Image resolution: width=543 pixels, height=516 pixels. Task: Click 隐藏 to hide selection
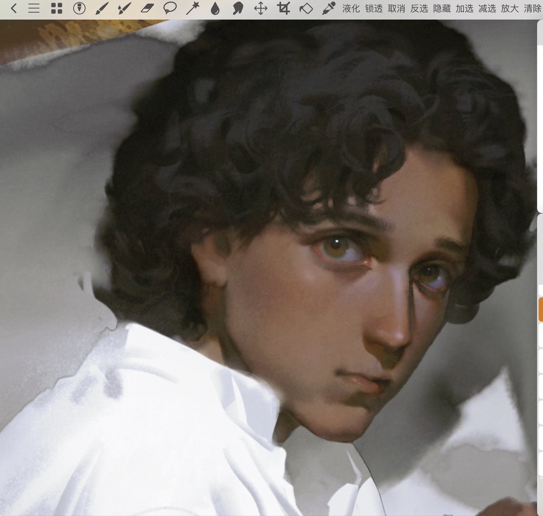[x=442, y=8]
